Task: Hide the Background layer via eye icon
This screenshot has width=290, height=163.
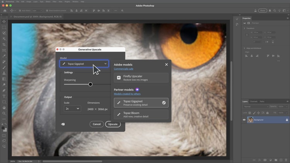Action: (244, 120)
